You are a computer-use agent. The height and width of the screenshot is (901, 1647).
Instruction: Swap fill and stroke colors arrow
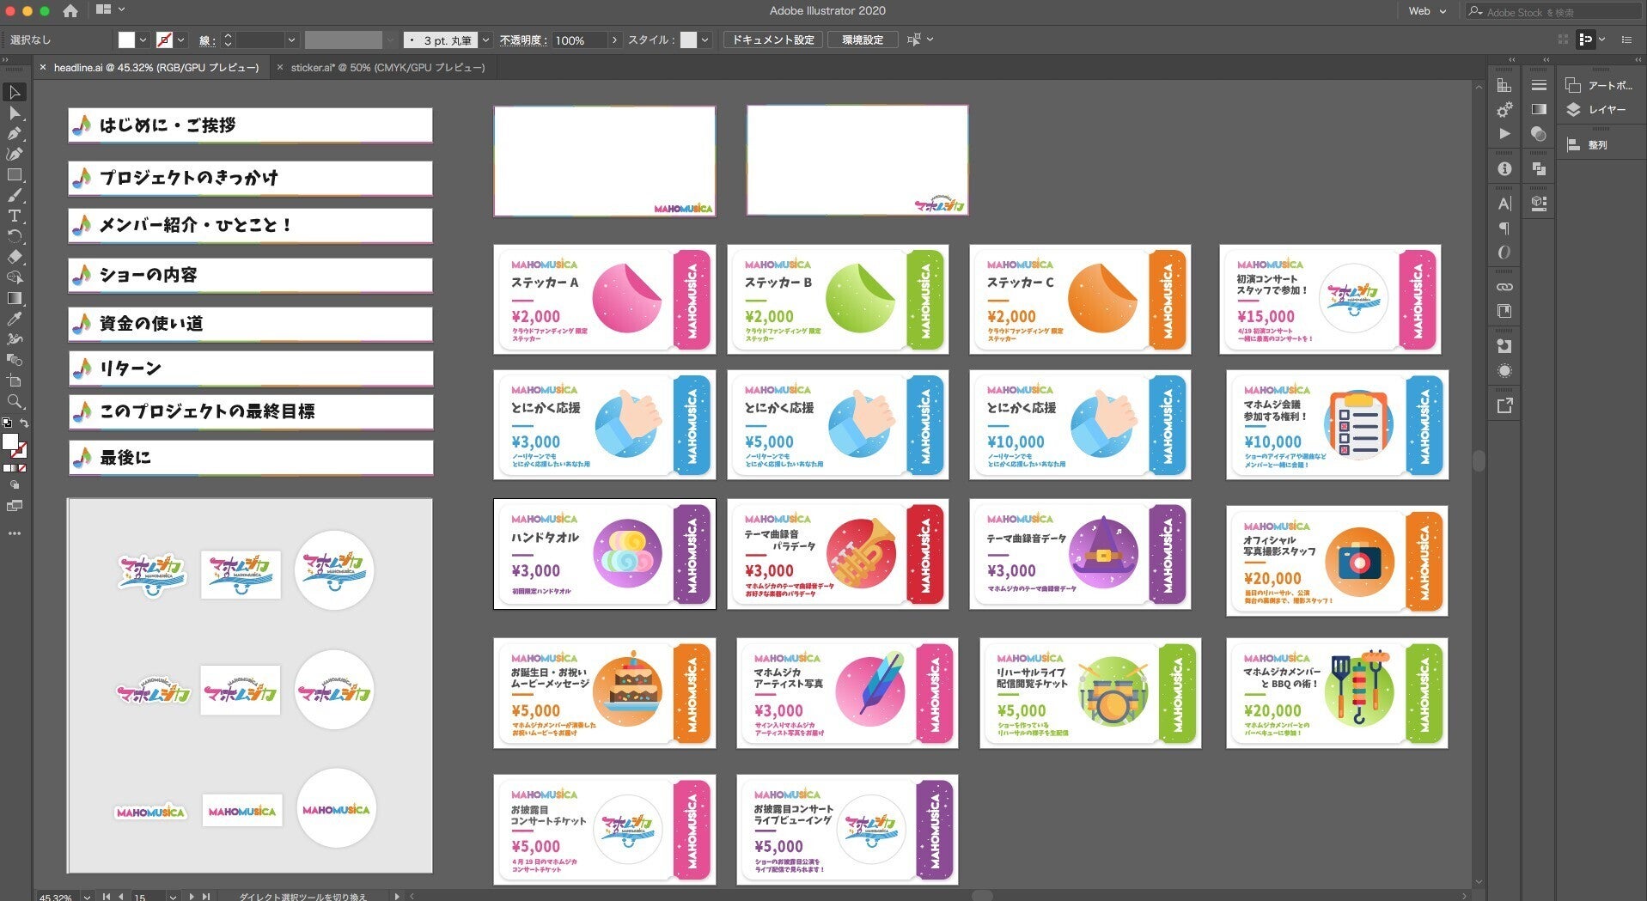[x=24, y=423]
